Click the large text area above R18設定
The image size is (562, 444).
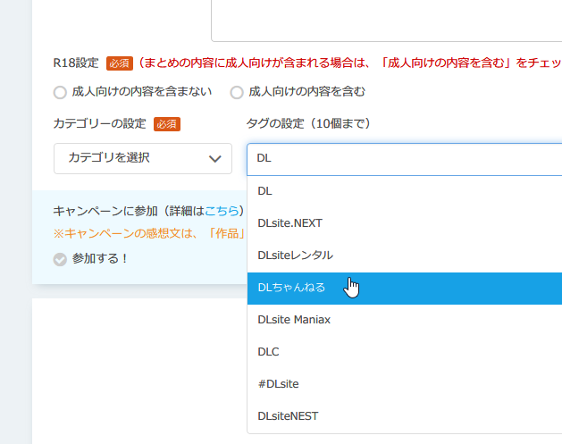[386, 20]
